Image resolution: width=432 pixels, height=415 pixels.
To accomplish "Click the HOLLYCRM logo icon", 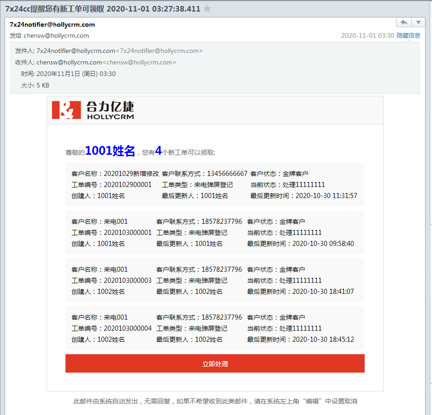I will (x=63, y=110).
